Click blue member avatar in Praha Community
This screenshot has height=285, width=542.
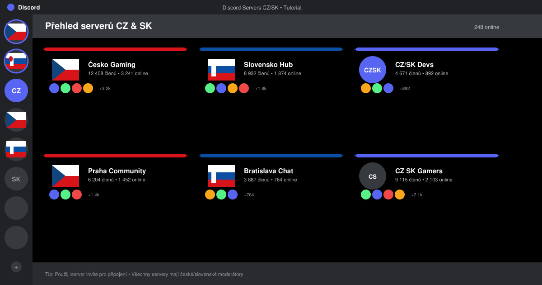(x=54, y=195)
